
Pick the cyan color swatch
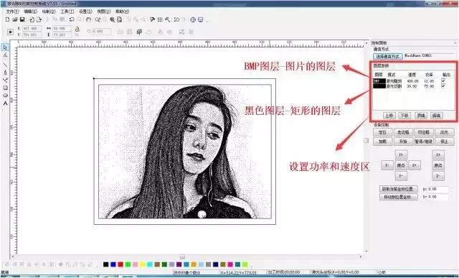coord(150,264)
